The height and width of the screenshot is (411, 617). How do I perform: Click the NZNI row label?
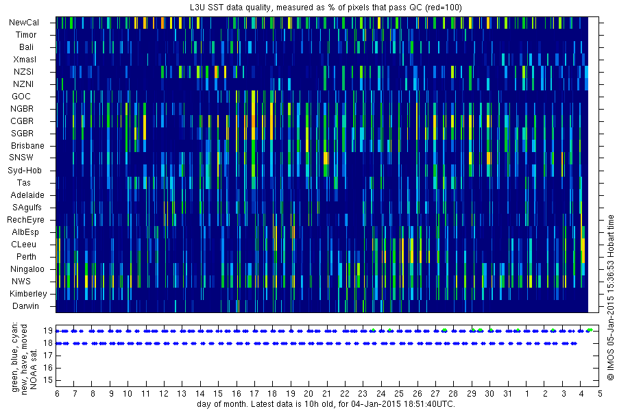pos(23,84)
